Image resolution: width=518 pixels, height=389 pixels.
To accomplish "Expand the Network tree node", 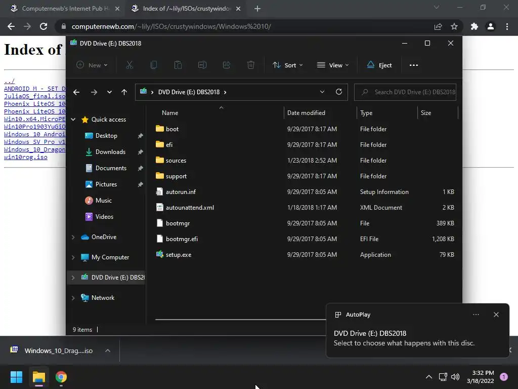I will 73,298.
